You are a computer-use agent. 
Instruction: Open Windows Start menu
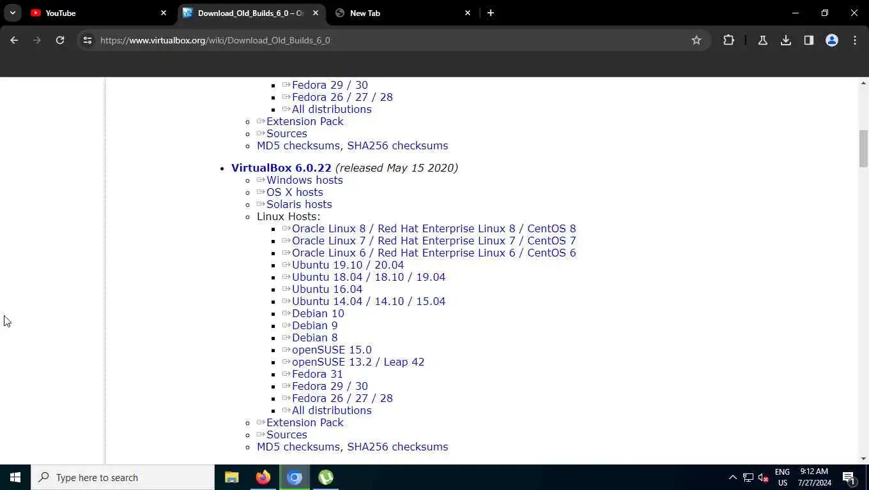[x=15, y=477]
